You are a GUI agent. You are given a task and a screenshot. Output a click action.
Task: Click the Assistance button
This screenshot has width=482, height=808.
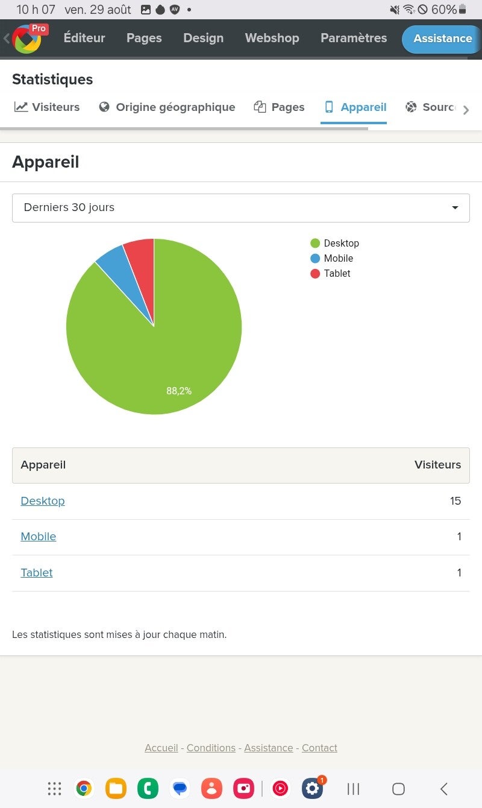click(442, 39)
